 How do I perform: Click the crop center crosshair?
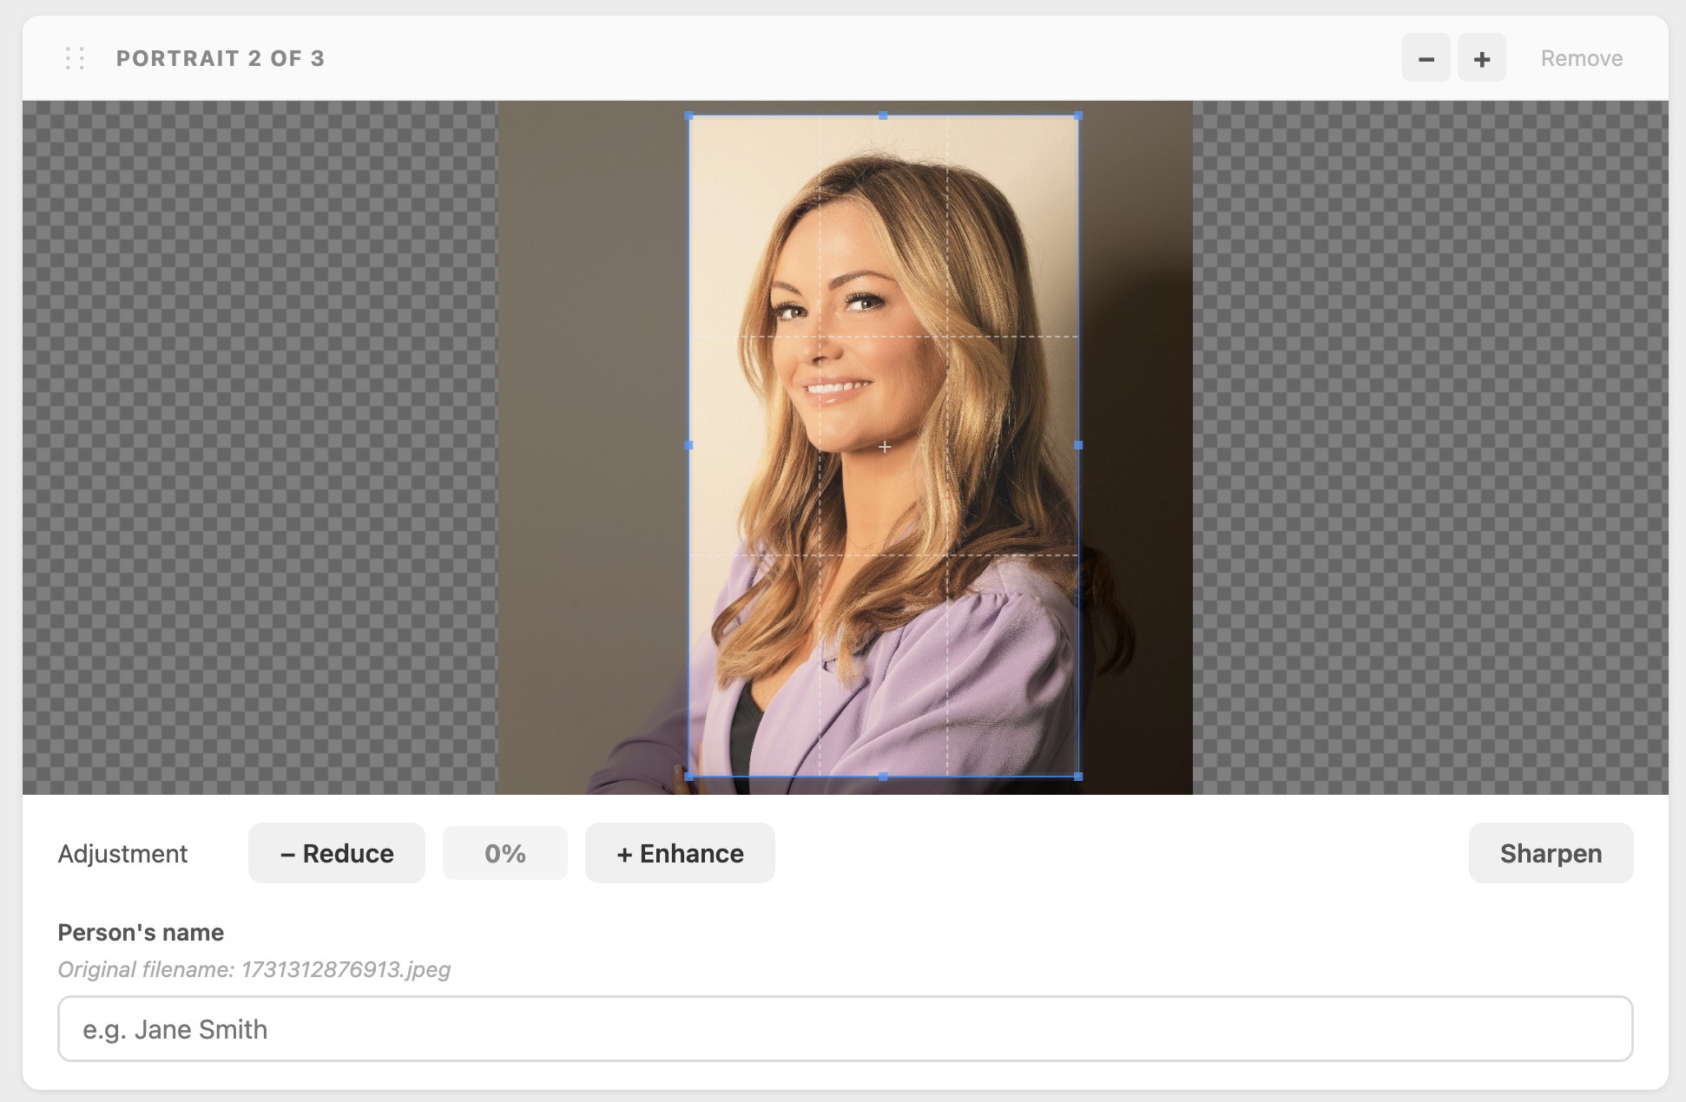click(884, 447)
